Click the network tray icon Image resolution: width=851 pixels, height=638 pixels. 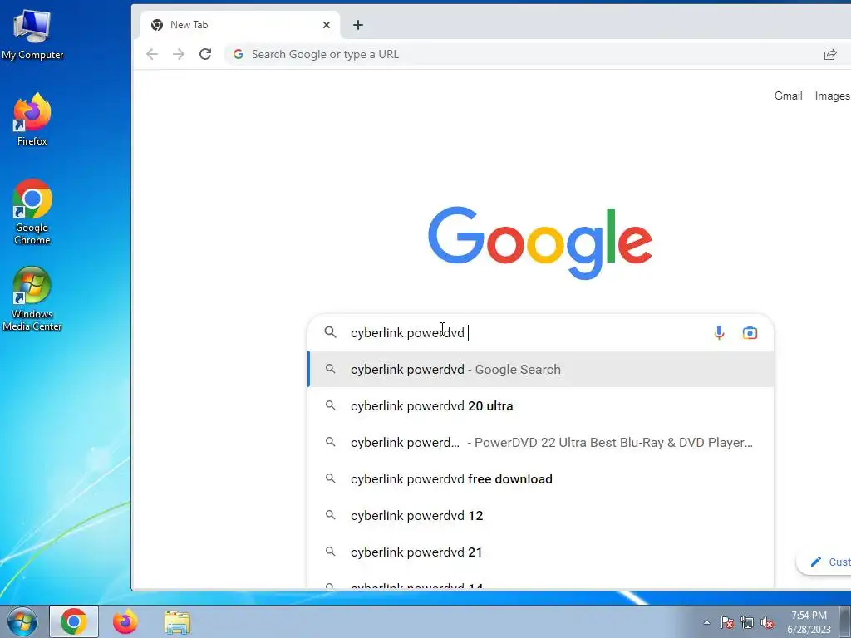tap(747, 622)
